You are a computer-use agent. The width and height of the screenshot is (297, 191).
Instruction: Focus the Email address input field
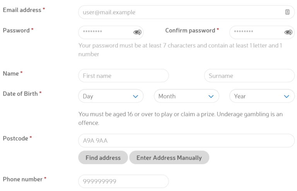click(186, 12)
